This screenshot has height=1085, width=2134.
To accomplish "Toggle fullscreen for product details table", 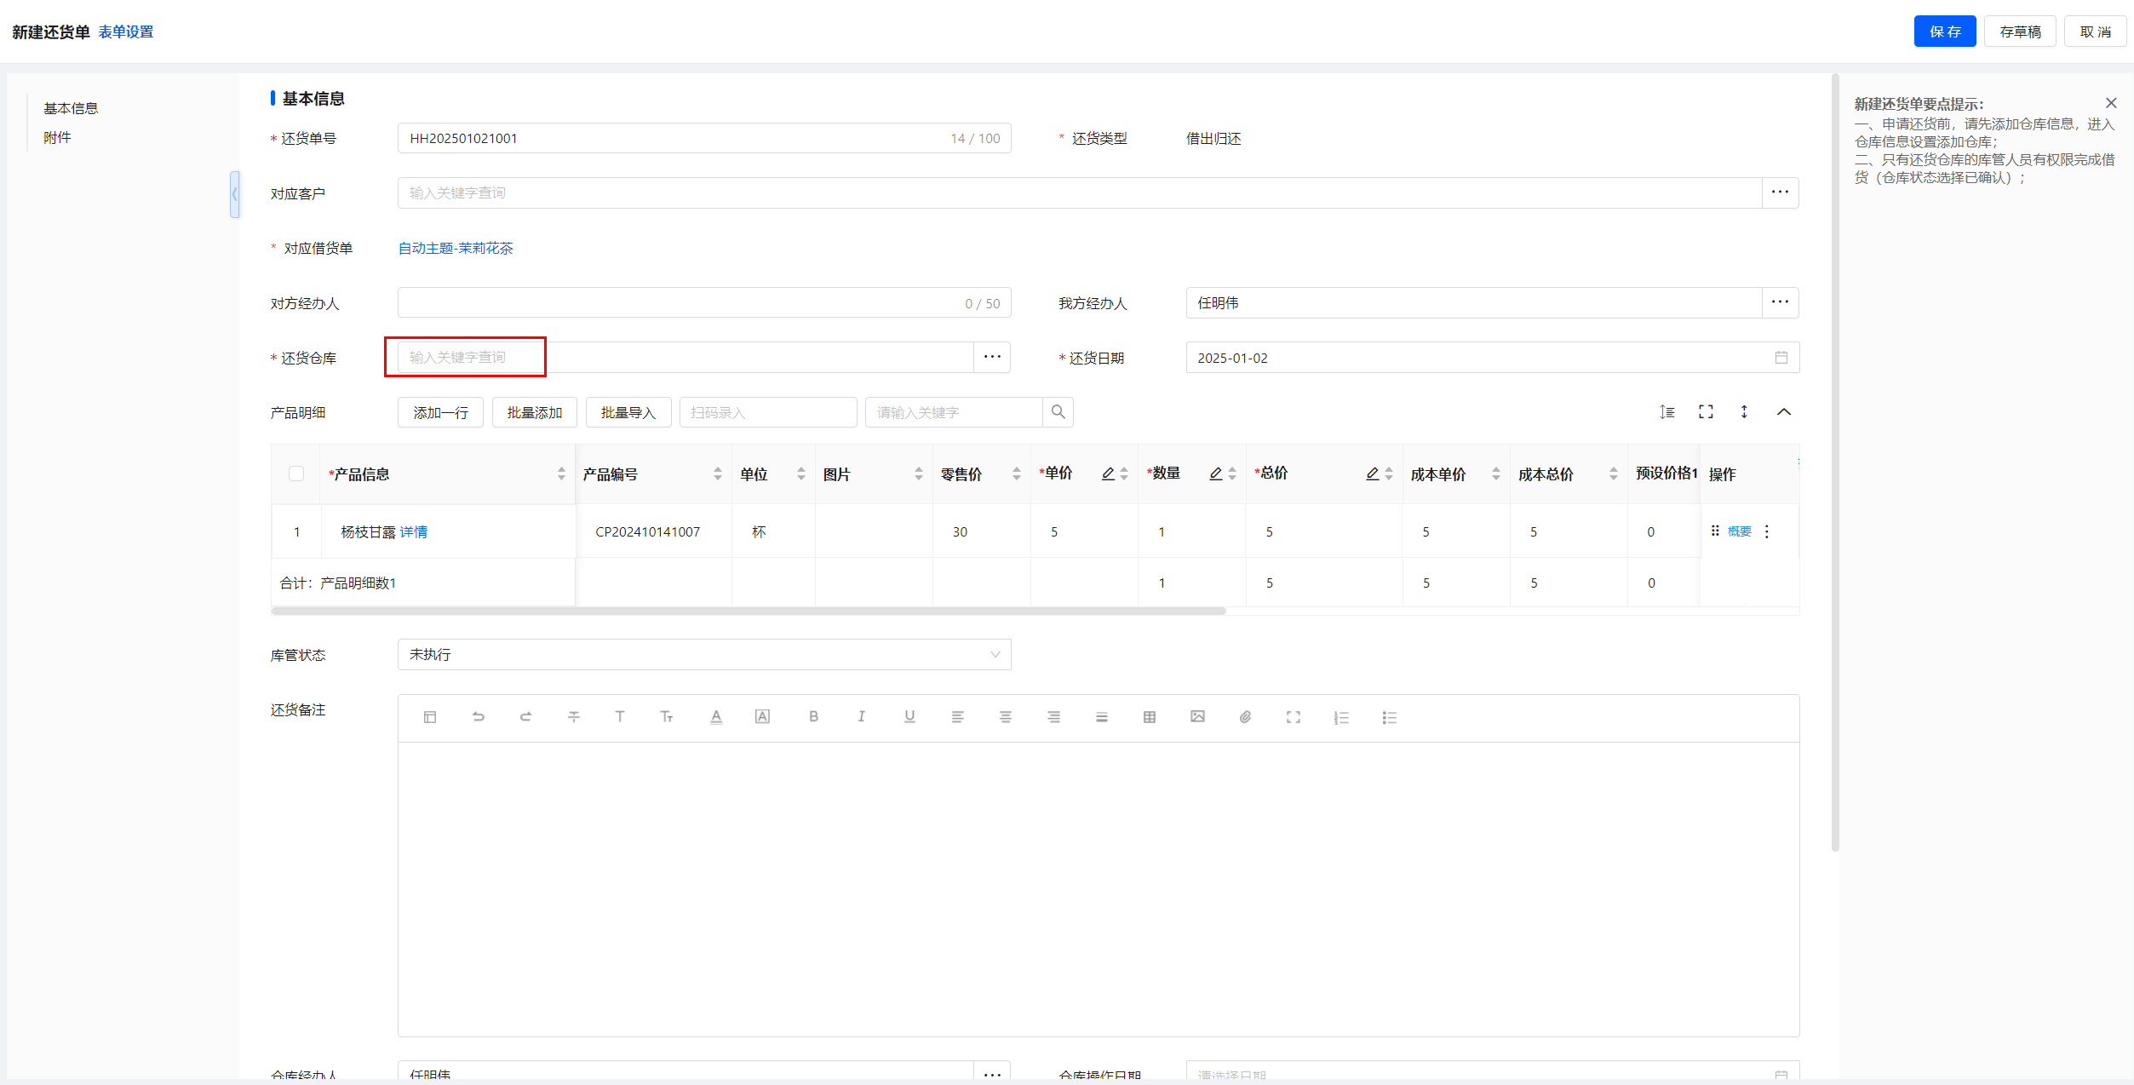I will click(x=1705, y=412).
